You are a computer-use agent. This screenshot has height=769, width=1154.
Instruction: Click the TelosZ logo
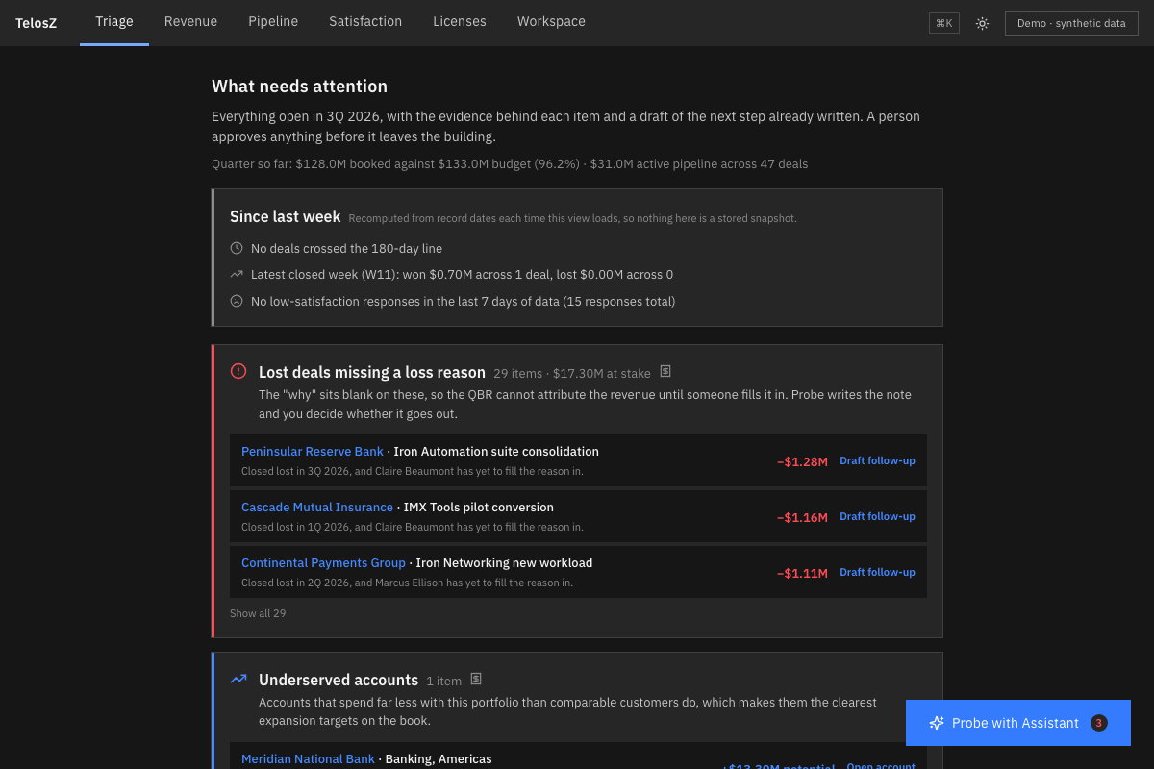36,23
